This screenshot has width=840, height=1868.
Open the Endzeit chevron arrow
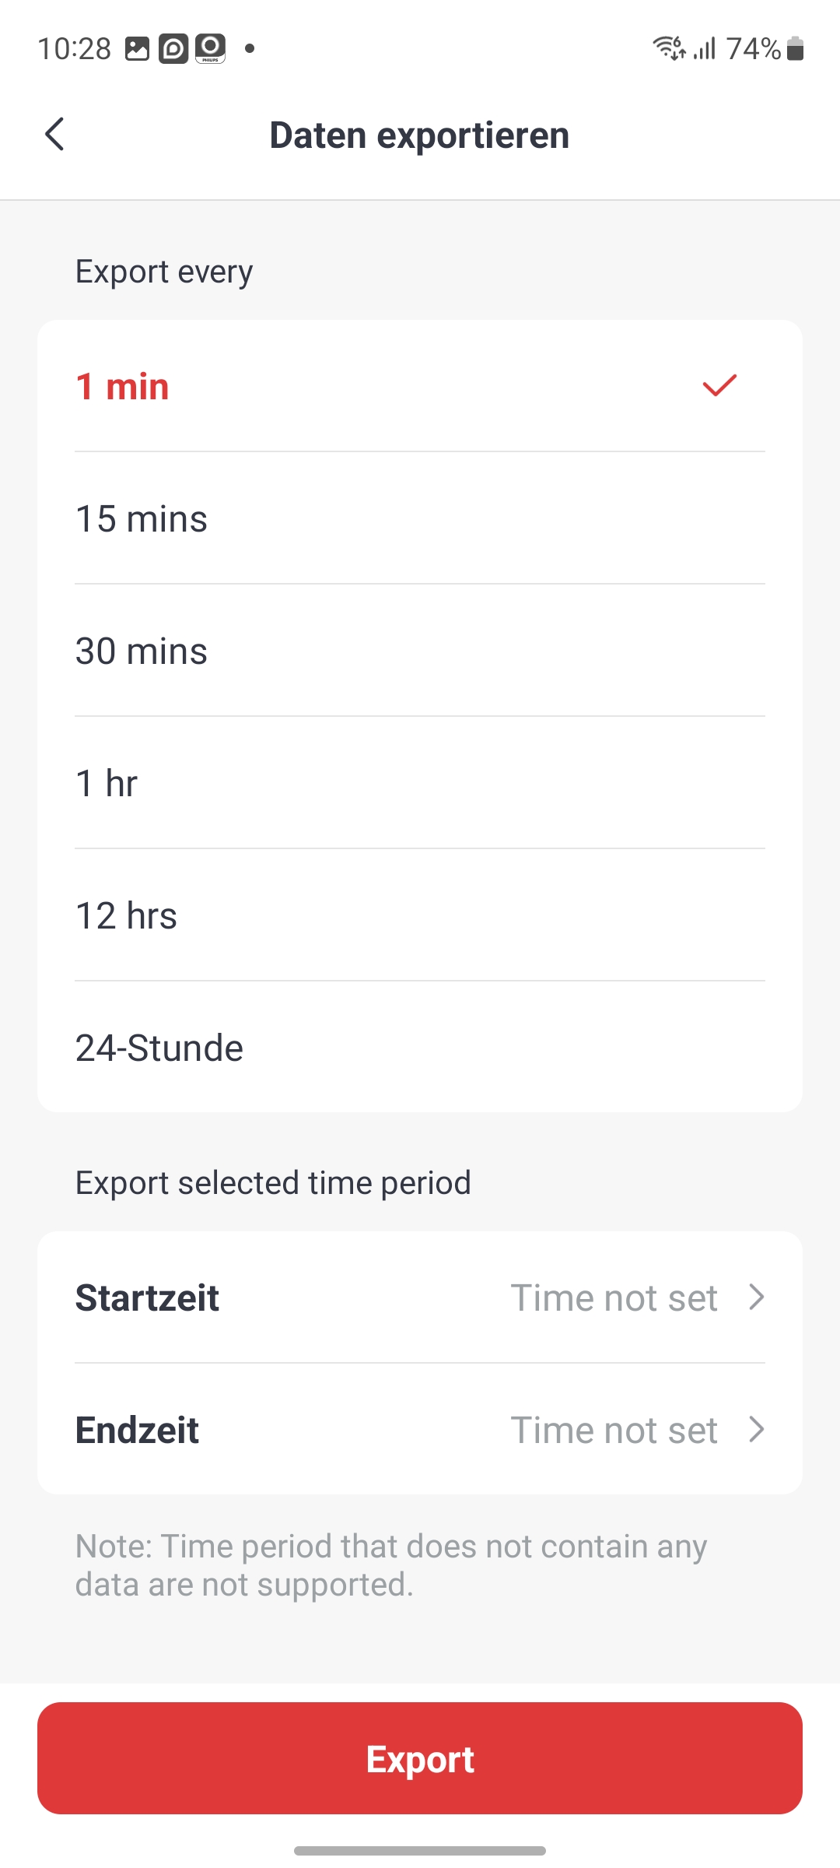click(757, 1430)
